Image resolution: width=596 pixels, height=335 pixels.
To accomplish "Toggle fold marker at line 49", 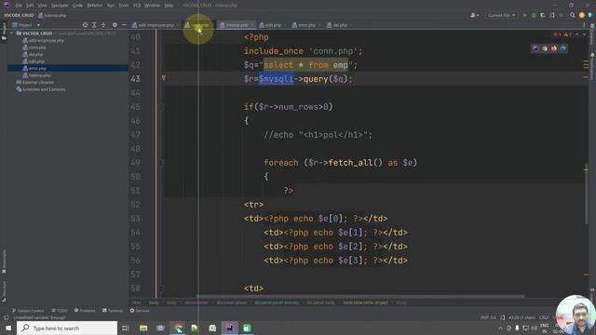I will click(161, 163).
